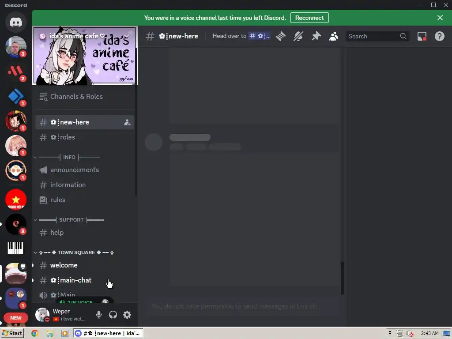This screenshot has width=452, height=339.
Task: Open server with orange circle avatar
Action: click(x=16, y=171)
